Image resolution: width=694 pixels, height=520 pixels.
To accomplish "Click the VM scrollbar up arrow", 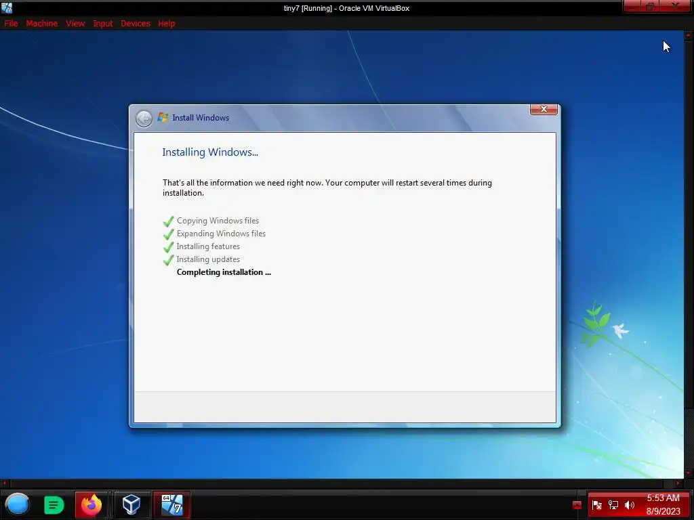I will pos(689,35).
